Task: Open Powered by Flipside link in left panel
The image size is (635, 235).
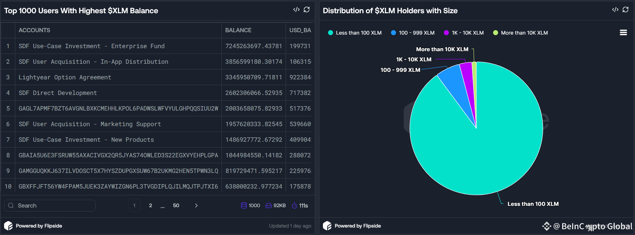Action: pos(39,226)
